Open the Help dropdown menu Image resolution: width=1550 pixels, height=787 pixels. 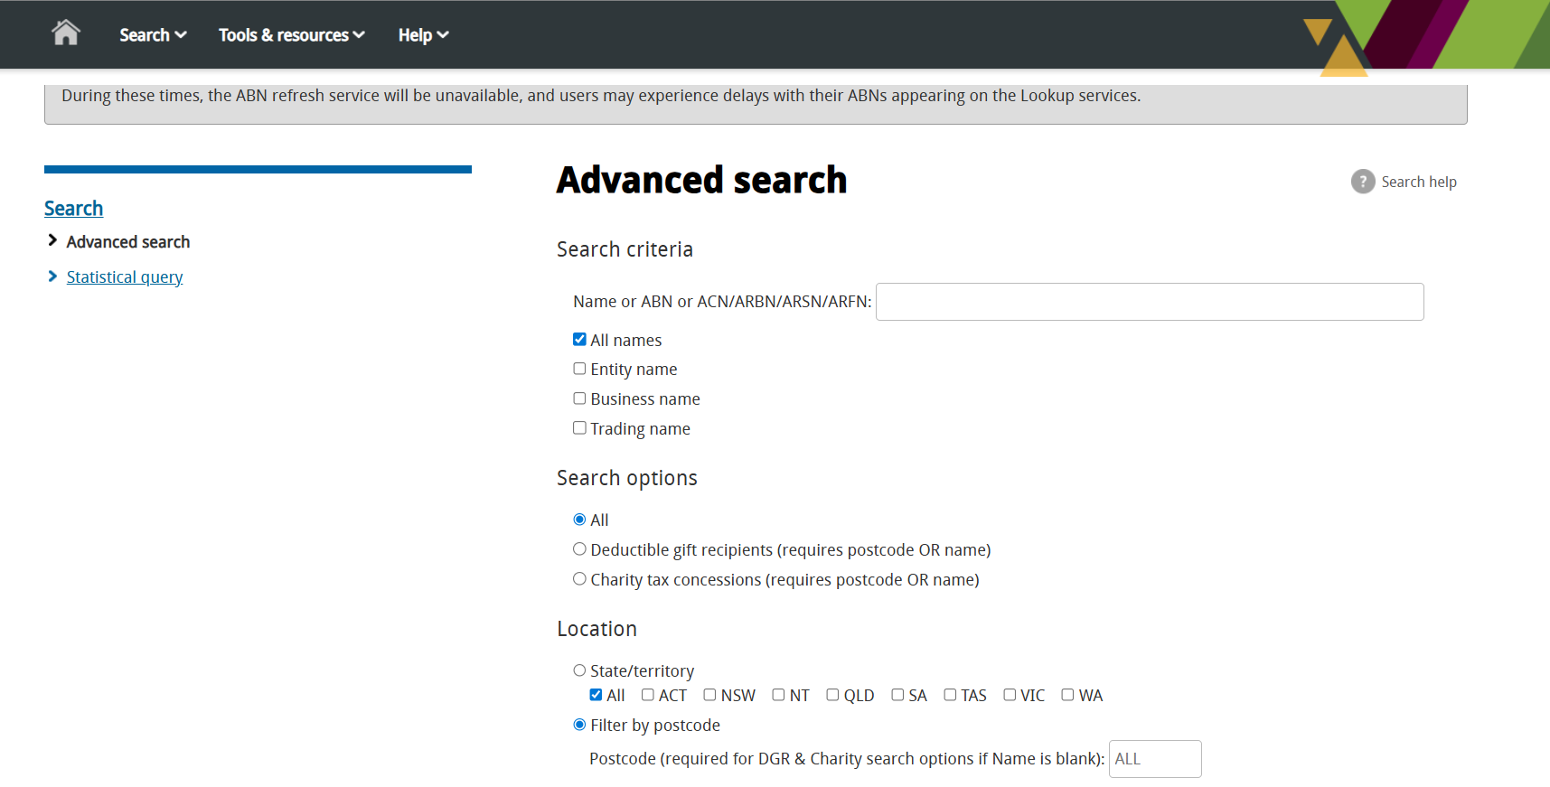[x=424, y=35]
